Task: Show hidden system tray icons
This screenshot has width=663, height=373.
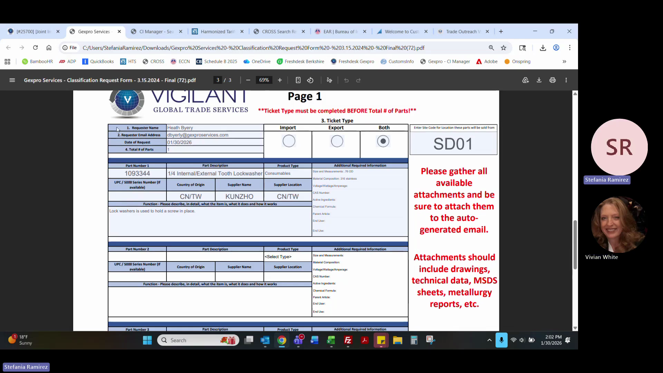Action: coord(489,340)
